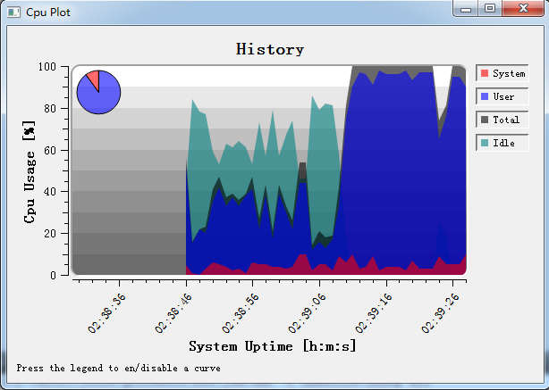Click the 02:39:26 time axis label

440,313
